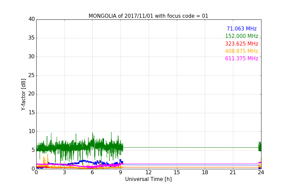Click the x-axis tick label 24

coord(261,173)
